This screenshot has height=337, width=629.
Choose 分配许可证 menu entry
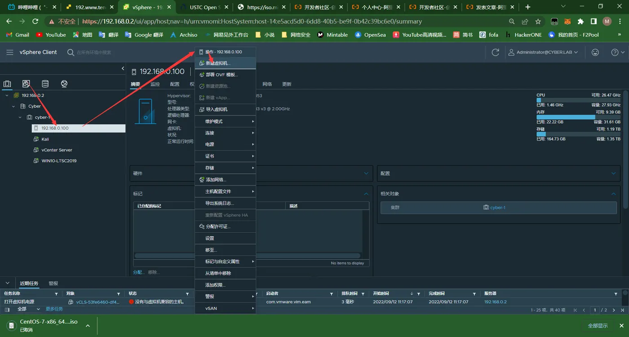point(225,227)
